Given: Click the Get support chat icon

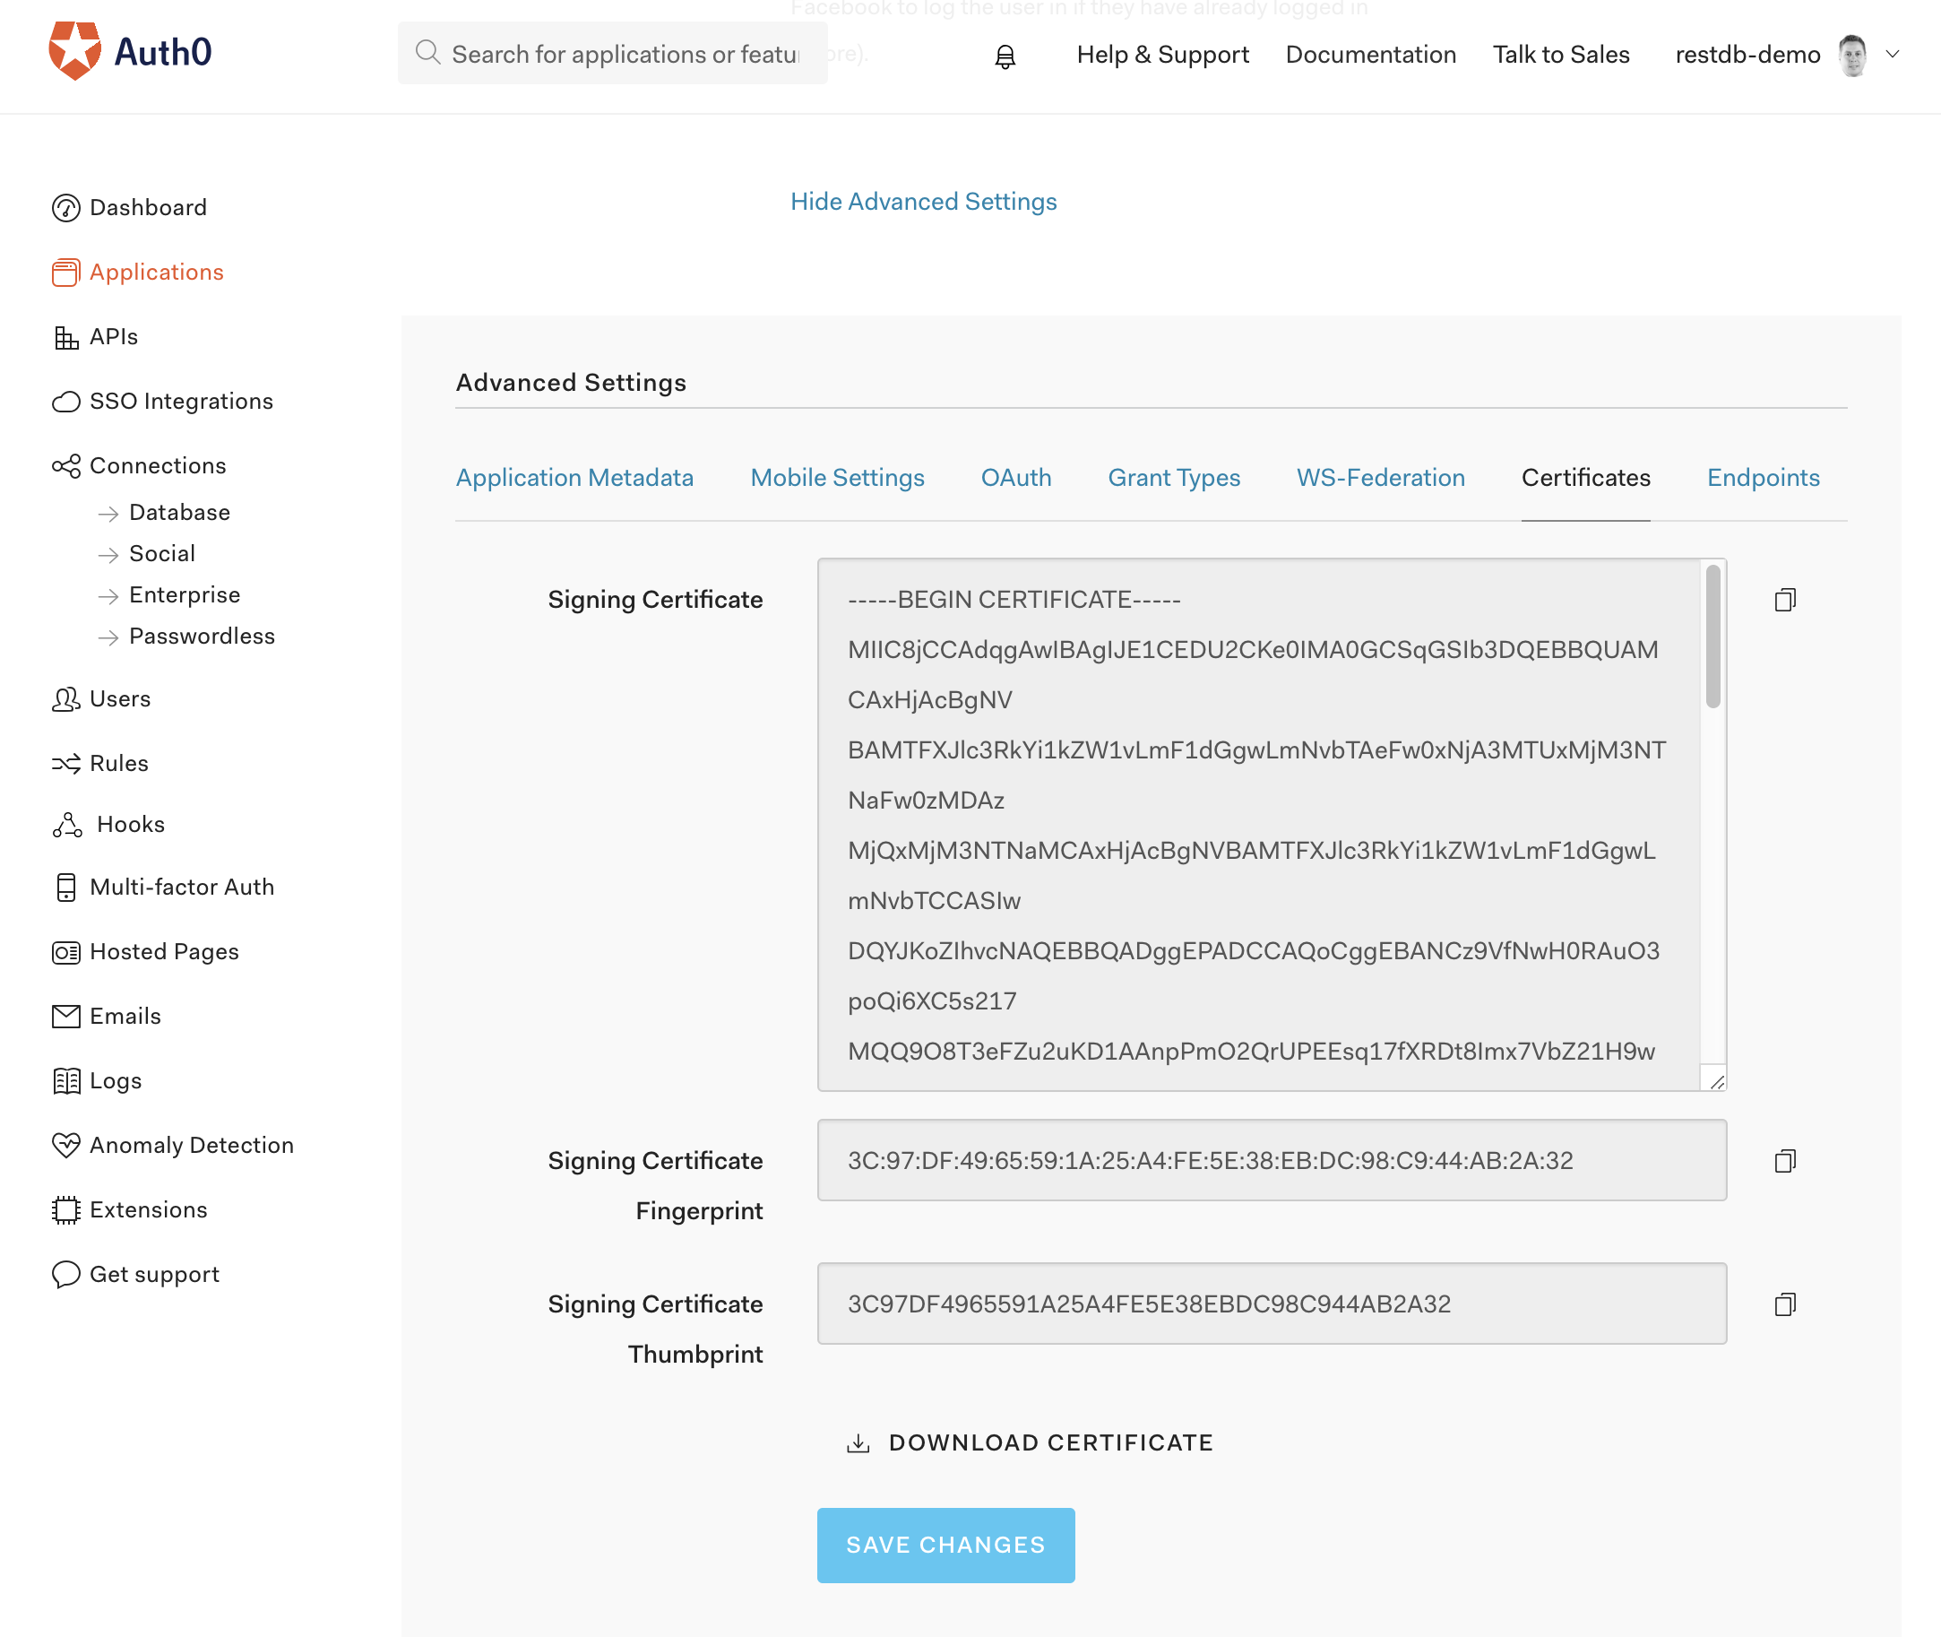Looking at the screenshot, I should pos(65,1274).
